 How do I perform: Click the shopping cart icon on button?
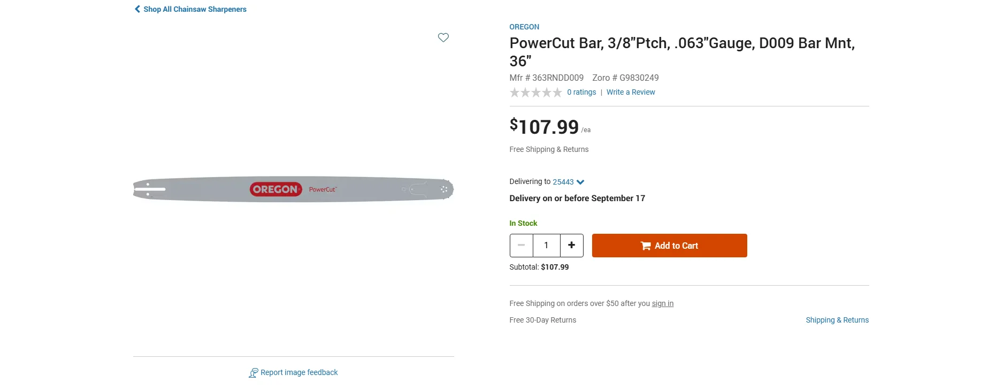tap(646, 246)
